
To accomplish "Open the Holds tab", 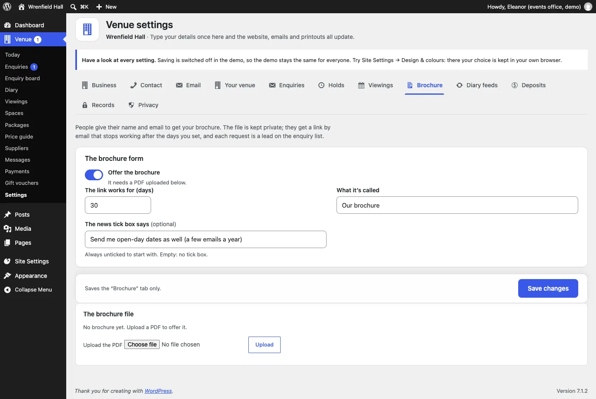I will click(x=331, y=85).
